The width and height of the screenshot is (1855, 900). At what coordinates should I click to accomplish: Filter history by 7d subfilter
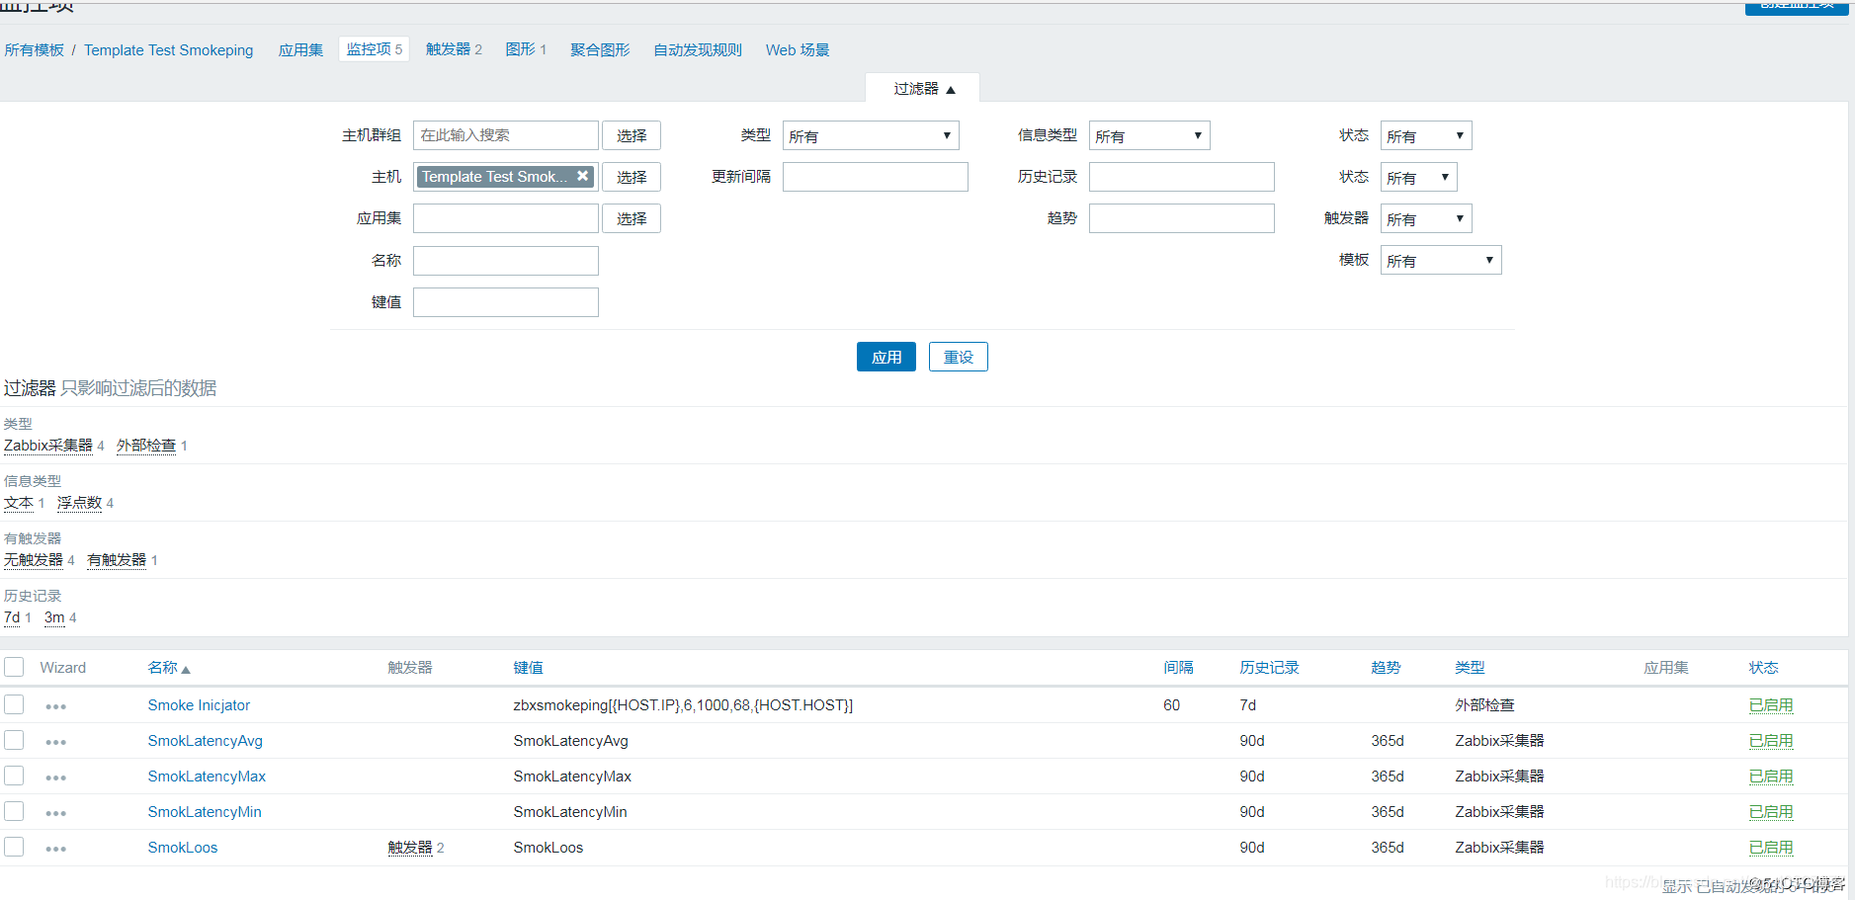pos(12,617)
